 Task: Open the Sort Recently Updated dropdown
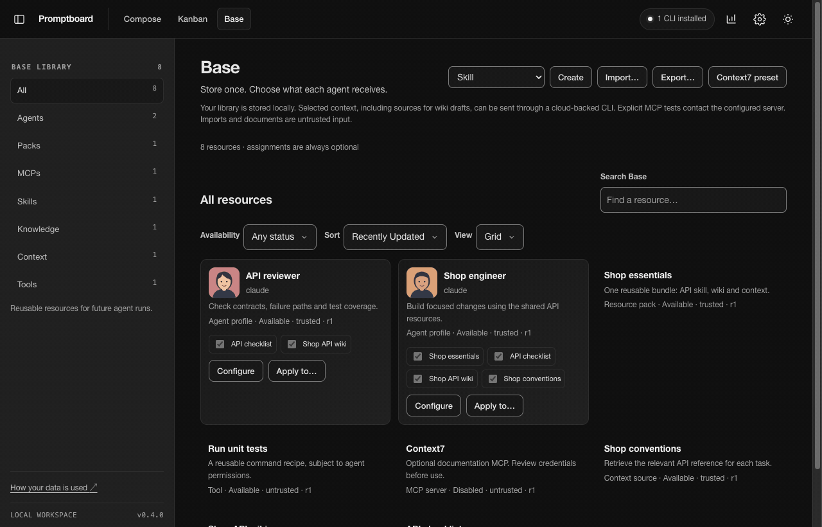point(395,237)
